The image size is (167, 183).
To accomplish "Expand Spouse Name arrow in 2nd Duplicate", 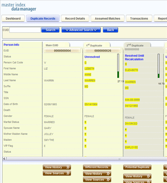I will pos(126,130).
